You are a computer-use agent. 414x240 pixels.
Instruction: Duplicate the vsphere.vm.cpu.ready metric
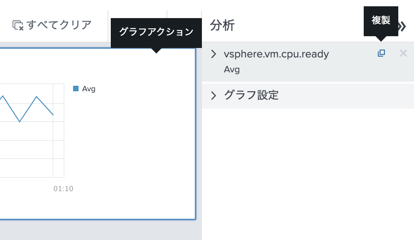[381, 53]
